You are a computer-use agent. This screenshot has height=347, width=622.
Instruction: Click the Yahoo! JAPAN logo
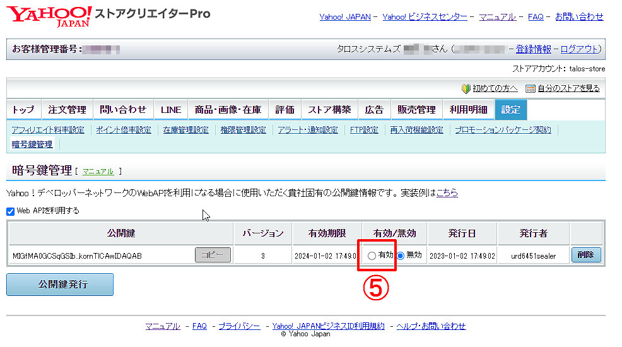point(49,16)
